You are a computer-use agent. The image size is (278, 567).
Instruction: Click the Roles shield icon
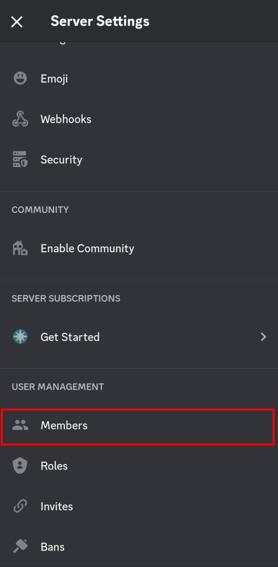click(20, 466)
